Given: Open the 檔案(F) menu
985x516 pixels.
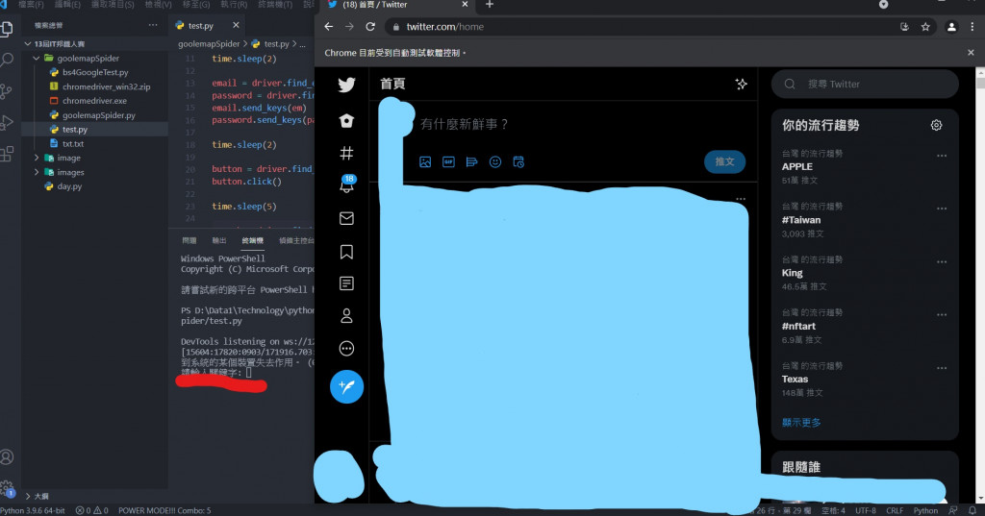Looking at the screenshot, I should 31,5.
